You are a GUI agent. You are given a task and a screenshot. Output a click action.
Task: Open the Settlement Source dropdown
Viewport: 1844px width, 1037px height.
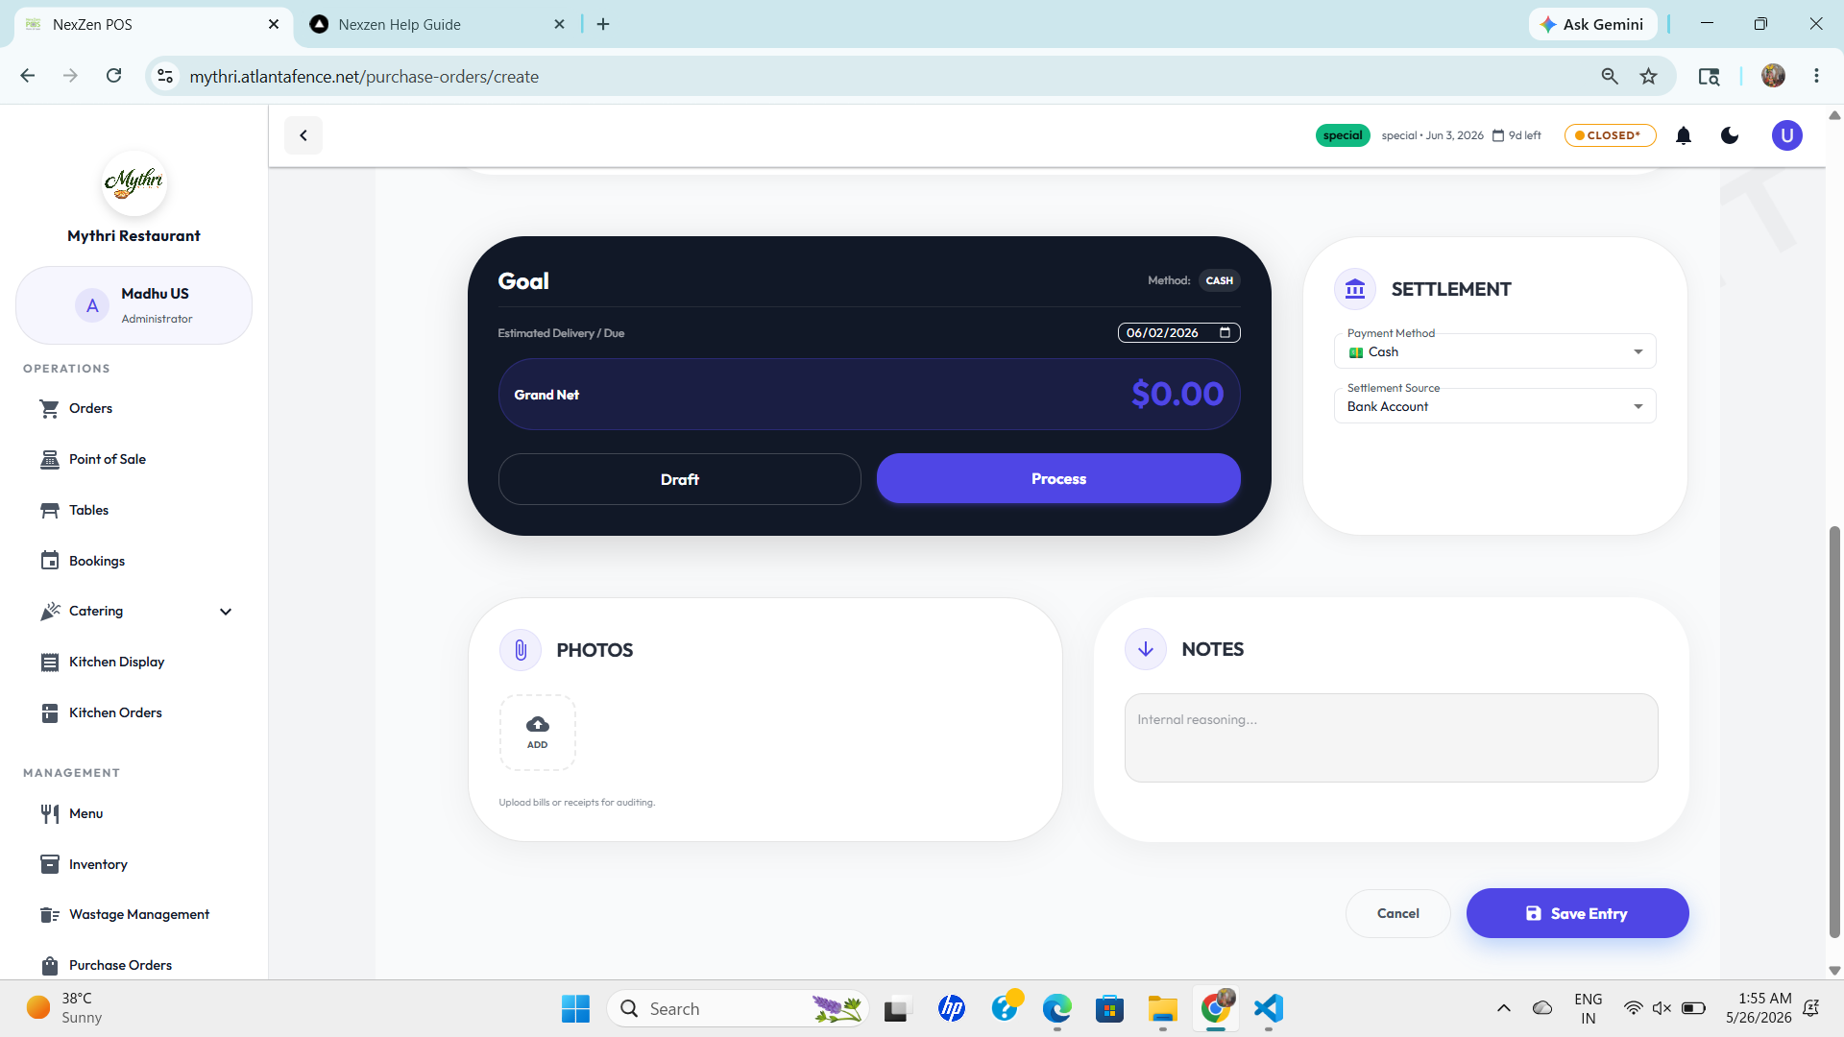[x=1494, y=406]
